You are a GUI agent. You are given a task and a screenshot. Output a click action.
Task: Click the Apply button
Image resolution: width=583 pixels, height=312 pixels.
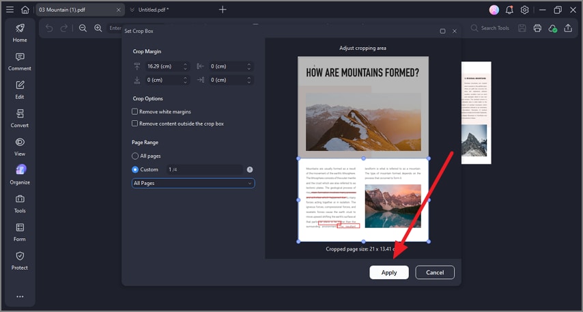[x=389, y=272]
